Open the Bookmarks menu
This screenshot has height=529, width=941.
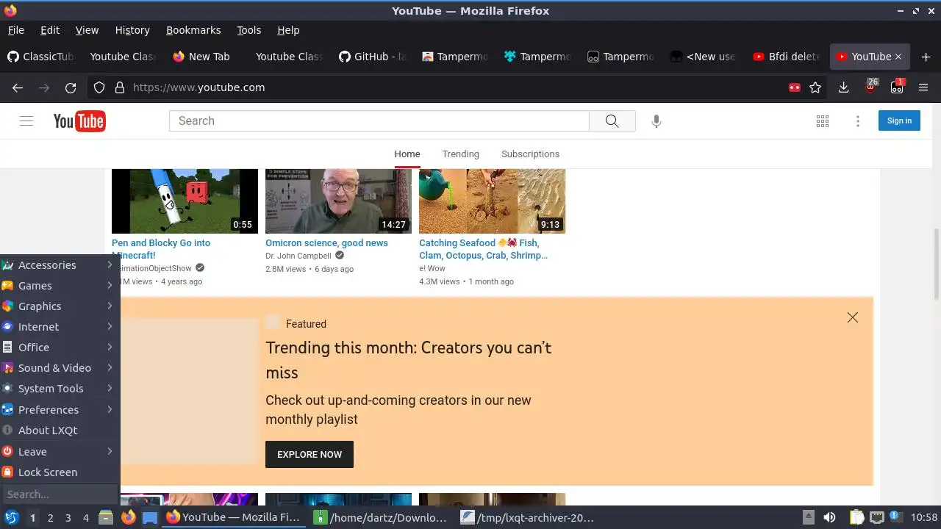point(193,30)
